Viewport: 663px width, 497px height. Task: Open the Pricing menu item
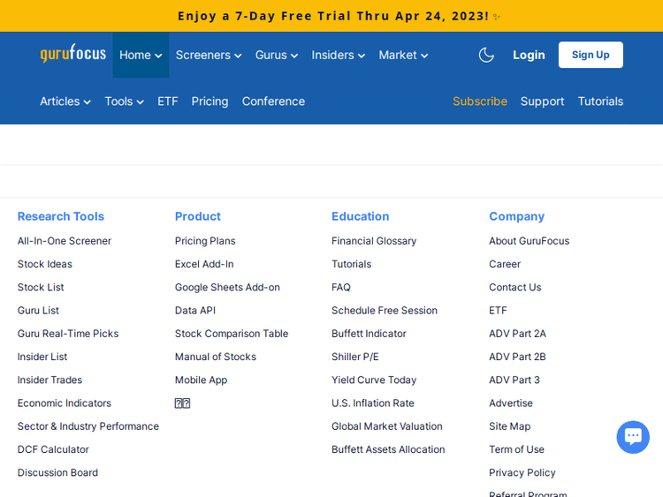[210, 102]
